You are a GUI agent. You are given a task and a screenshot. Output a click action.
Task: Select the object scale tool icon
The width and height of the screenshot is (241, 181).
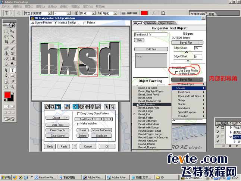[98, 107]
